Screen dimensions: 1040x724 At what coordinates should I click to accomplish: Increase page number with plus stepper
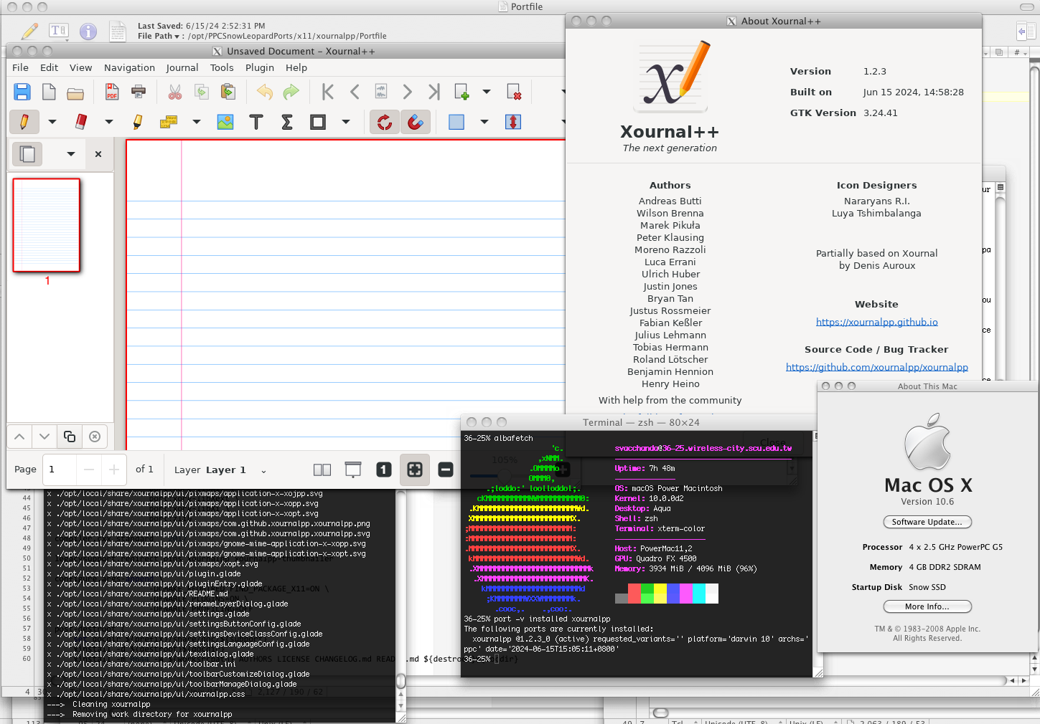pos(113,470)
